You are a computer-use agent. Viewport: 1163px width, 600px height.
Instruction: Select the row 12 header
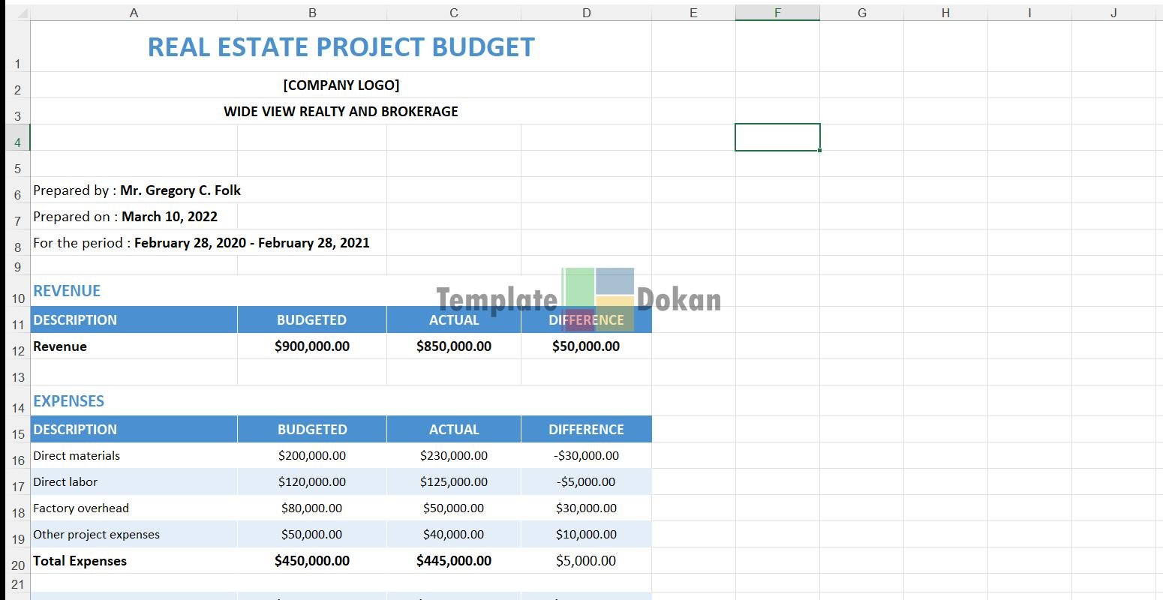point(18,350)
